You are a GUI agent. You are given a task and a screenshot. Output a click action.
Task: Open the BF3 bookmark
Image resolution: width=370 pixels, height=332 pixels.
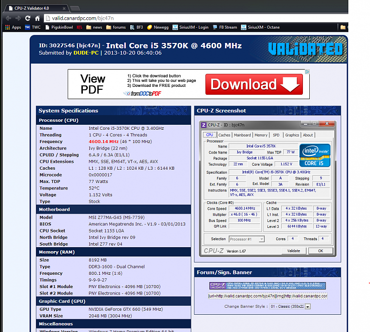coord(136,27)
